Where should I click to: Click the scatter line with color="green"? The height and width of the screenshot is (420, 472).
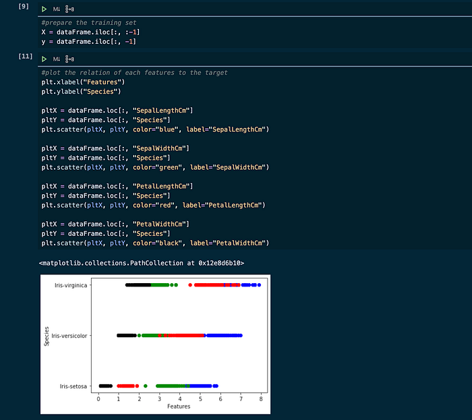155,167
